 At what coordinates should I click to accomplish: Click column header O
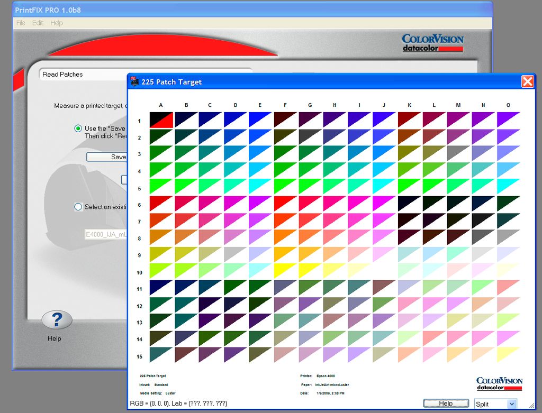click(508, 105)
